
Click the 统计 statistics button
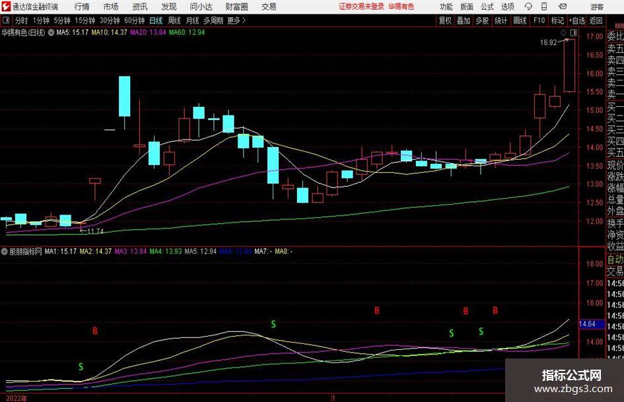[501, 20]
